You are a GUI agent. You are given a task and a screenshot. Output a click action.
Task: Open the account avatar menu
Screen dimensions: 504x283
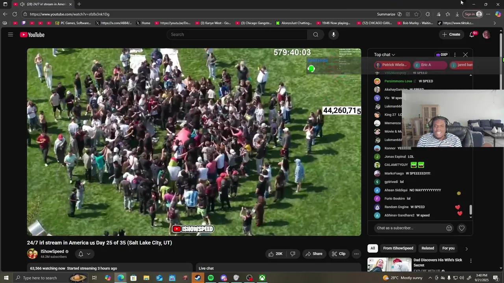[486, 35]
